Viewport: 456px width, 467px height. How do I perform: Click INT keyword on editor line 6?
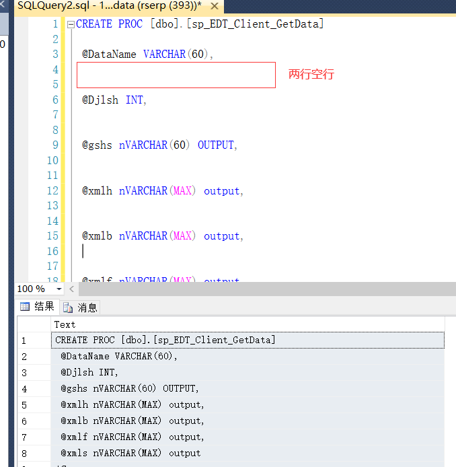pos(135,100)
